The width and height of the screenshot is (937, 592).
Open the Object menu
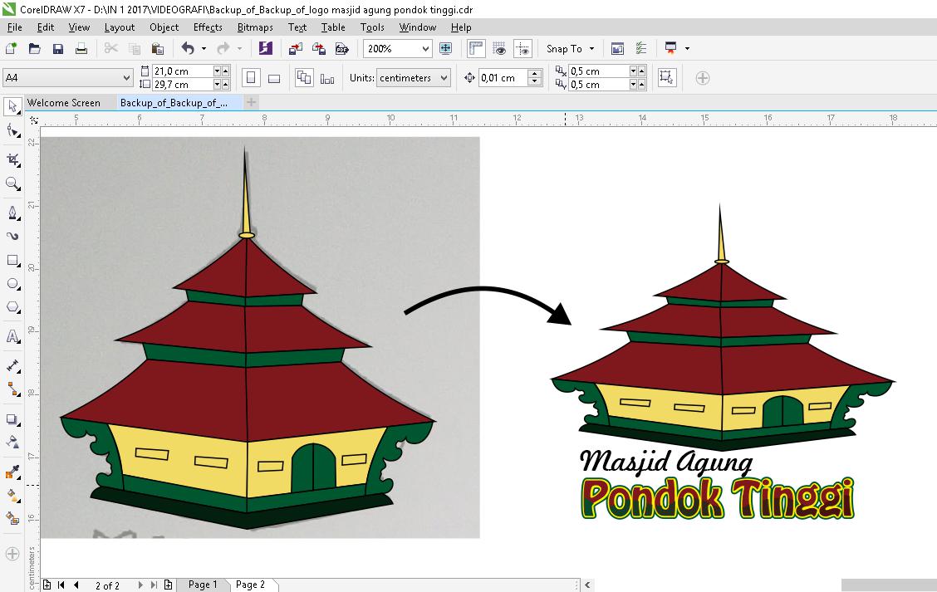164,27
